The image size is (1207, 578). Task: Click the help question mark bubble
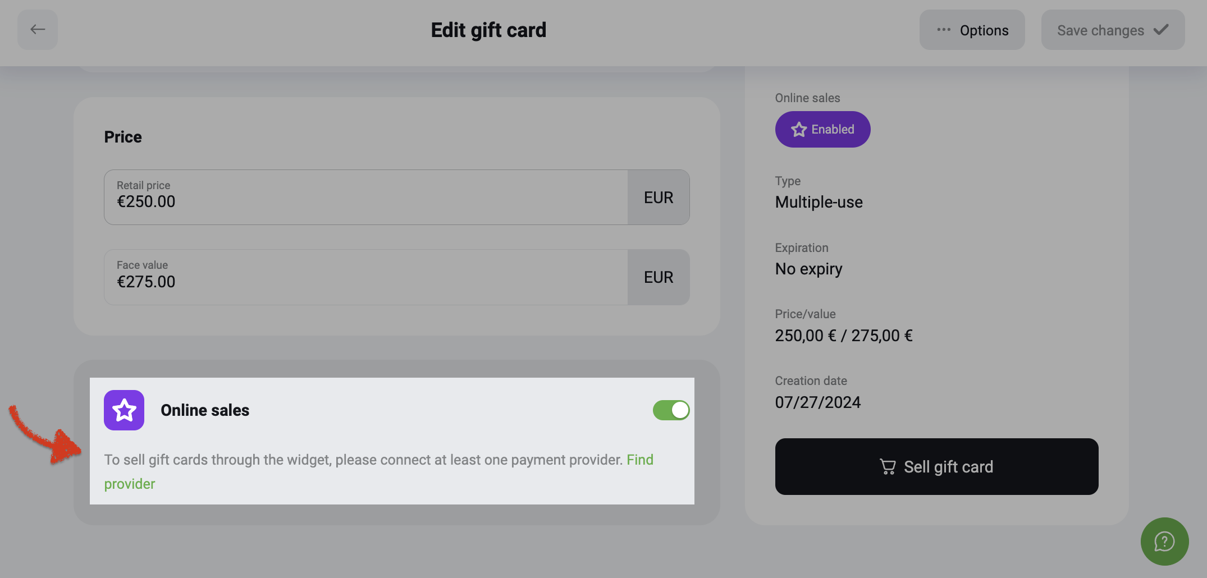[x=1164, y=542]
